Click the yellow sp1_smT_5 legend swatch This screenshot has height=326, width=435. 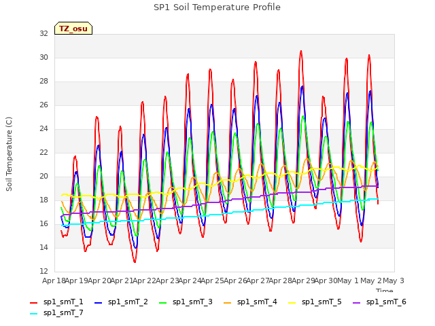point(292,303)
